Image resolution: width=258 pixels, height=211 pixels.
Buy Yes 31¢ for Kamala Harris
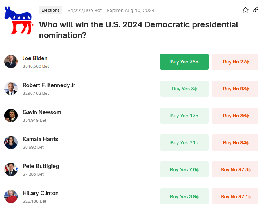point(184,142)
